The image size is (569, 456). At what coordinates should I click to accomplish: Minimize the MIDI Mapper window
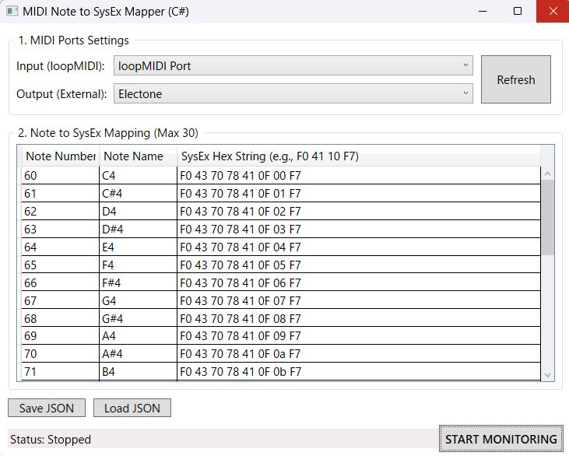(483, 11)
